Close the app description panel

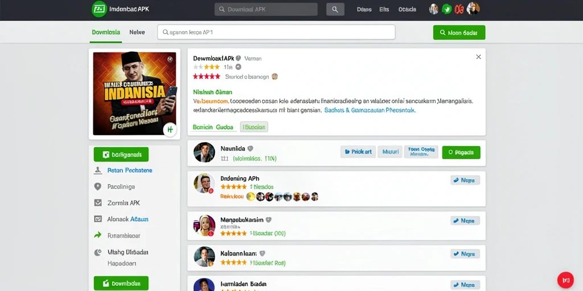pos(478,57)
